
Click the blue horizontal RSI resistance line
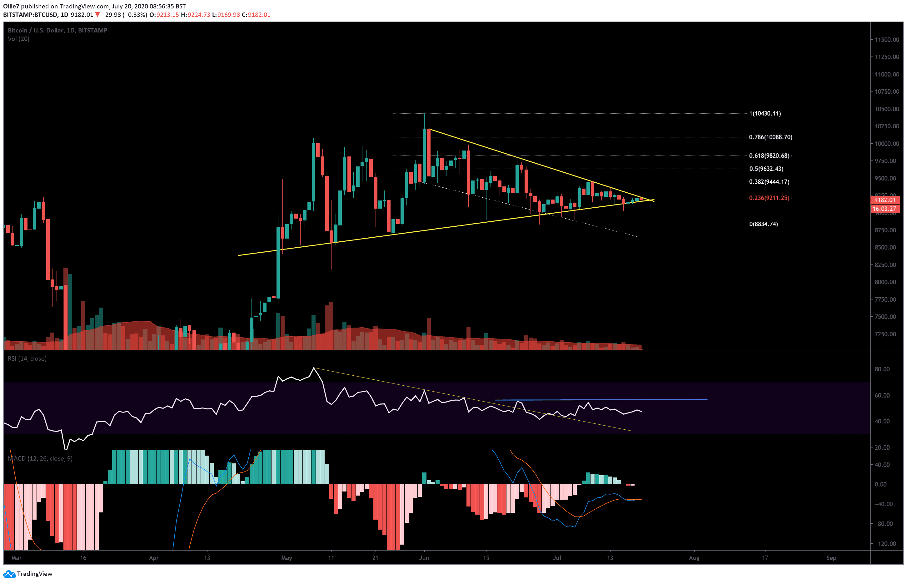[601, 400]
